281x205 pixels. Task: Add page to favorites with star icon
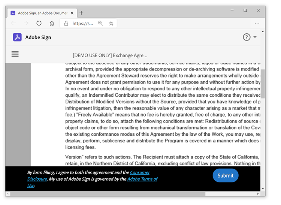click(x=111, y=23)
